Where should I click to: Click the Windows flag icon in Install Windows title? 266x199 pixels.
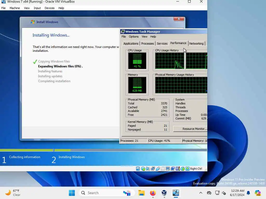point(32,22)
